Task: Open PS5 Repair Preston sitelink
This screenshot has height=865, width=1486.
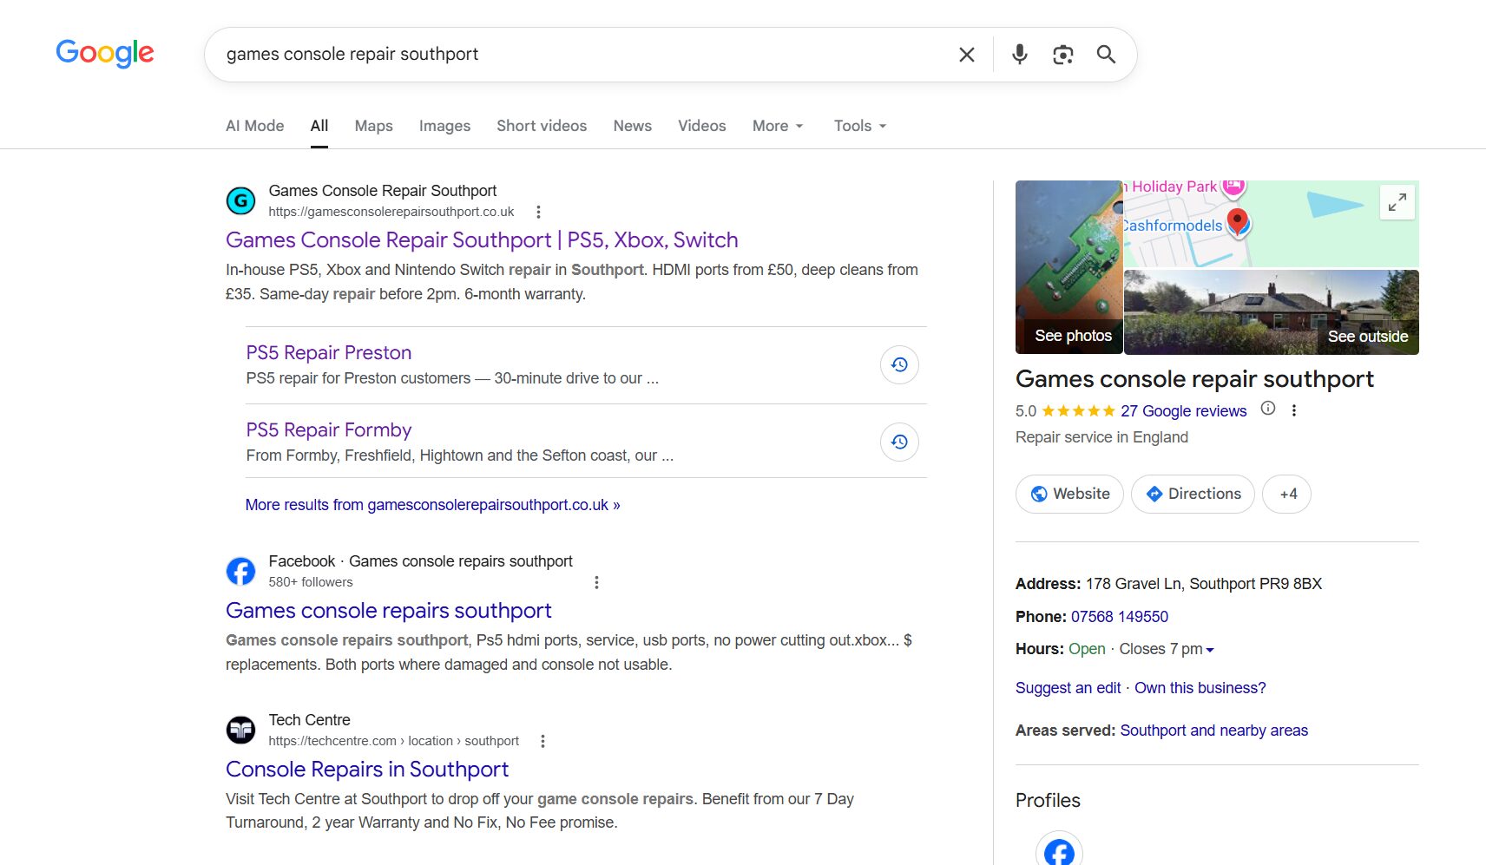Action: point(329,353)
